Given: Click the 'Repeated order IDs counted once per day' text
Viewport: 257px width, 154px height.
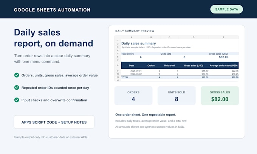Looking at the screenshot, I should click(55, 88).
